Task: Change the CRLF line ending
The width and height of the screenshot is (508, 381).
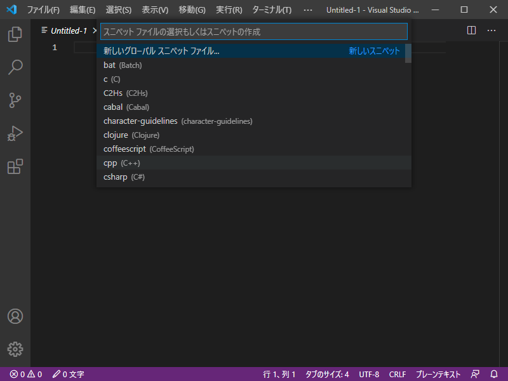Action: point(398,374)
